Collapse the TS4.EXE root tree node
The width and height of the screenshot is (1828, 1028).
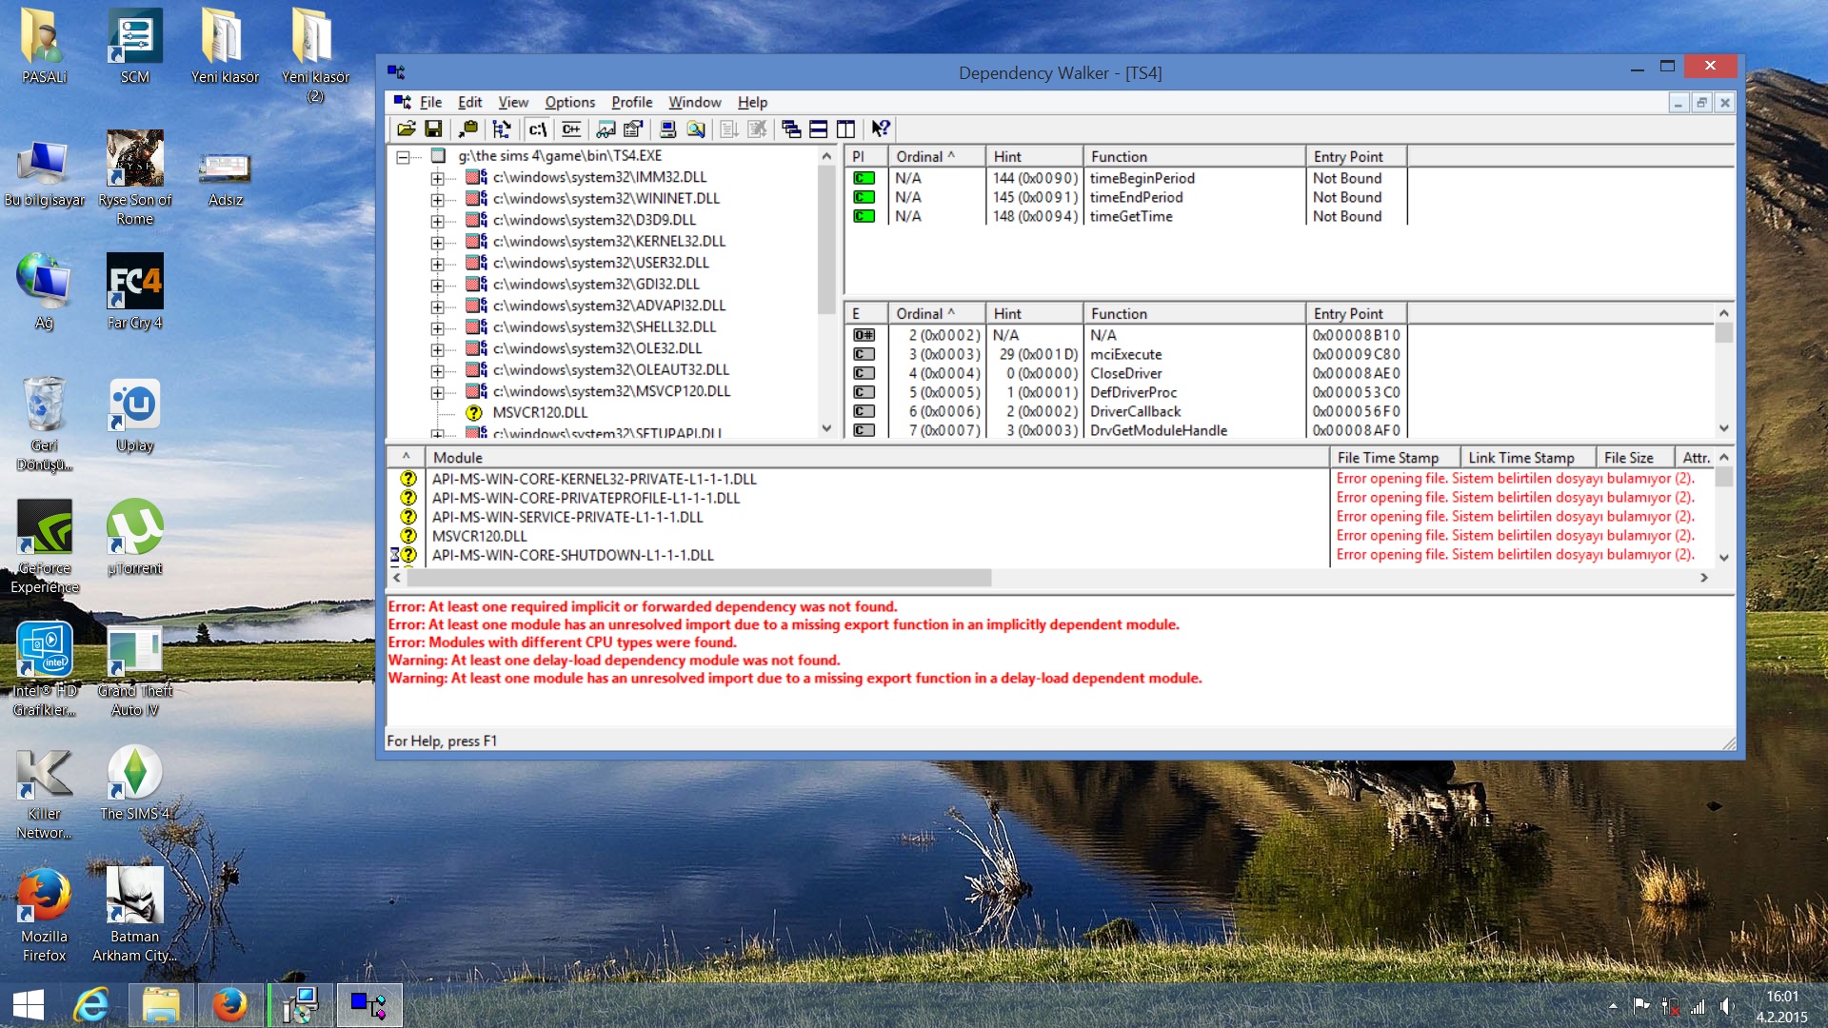pyautogui.click(x=403, y=157)
